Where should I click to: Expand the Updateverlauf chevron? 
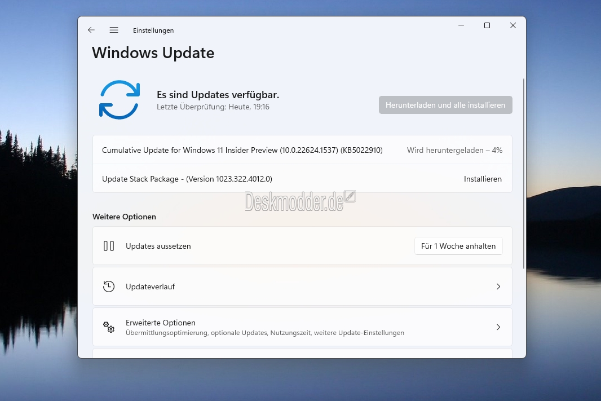tap(498, 287)
